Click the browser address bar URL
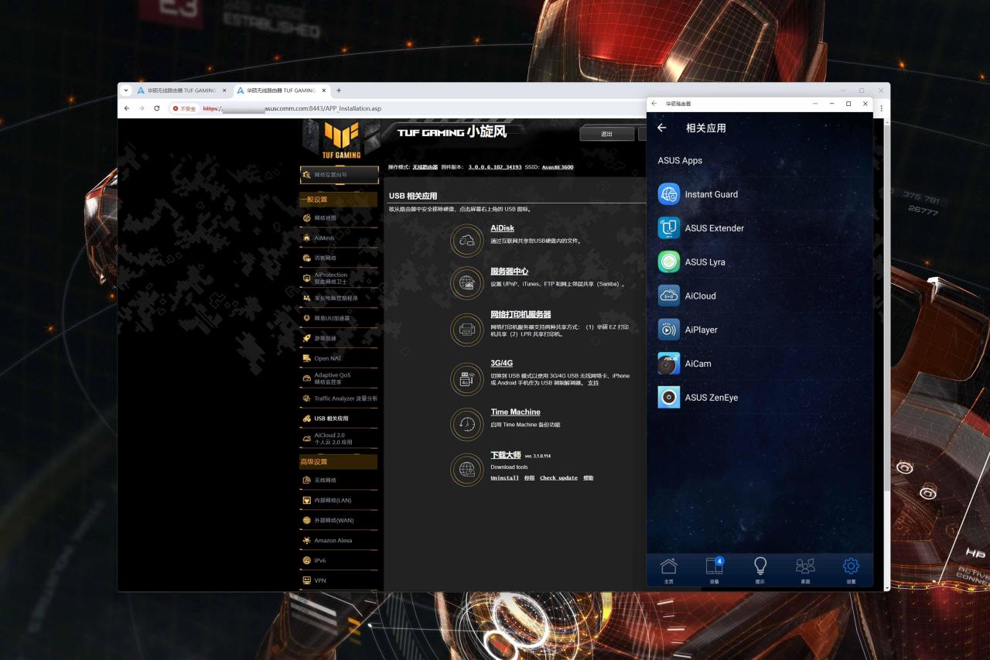 [x=292, y=109]
